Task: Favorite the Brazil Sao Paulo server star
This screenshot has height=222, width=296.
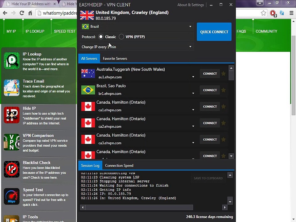Action: pyautogui.click(x=224, y=90)
